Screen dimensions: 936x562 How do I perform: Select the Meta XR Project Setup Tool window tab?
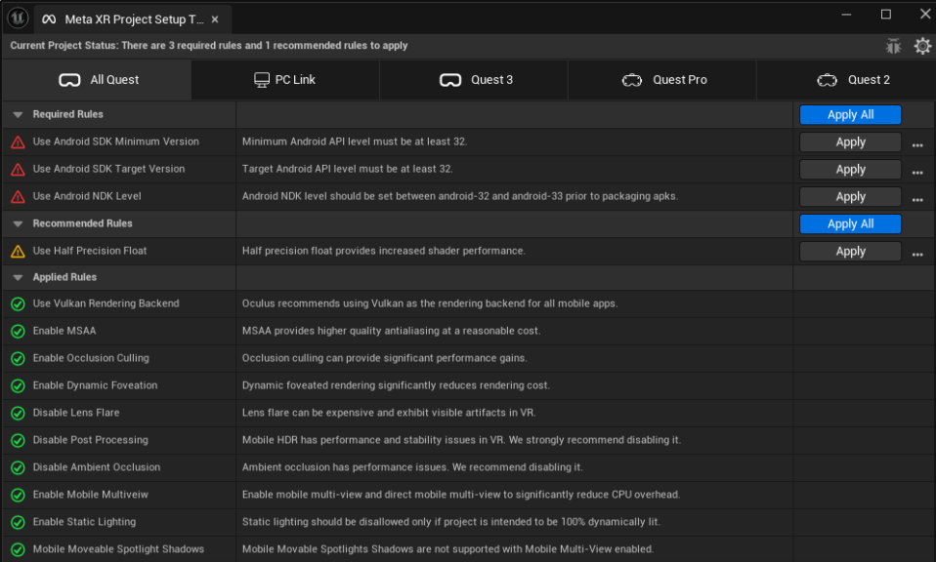133,20
